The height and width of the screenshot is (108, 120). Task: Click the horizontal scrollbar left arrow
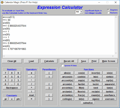(4, 56)
